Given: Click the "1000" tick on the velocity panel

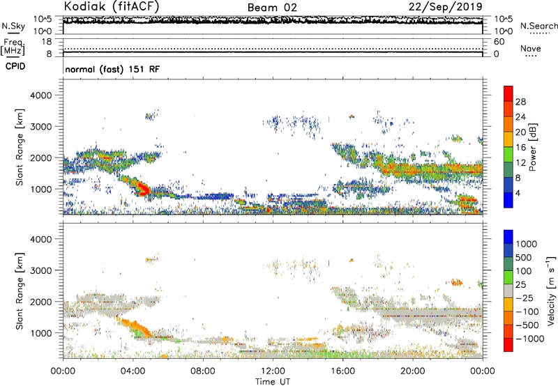Looking at the screenshot, I should 40,333.
